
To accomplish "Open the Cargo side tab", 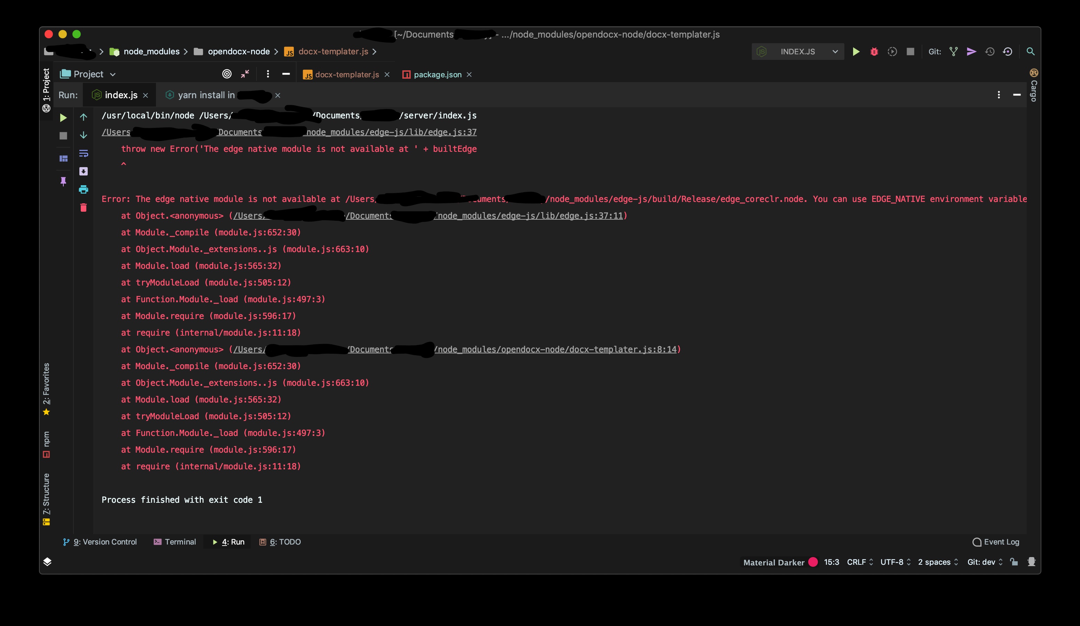I will point(1034,85).
